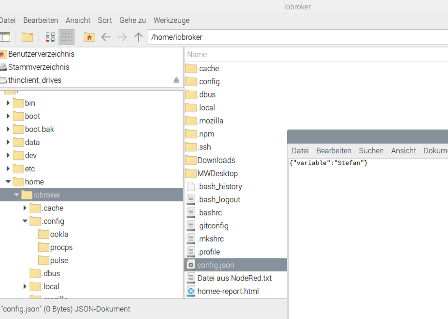Select thinclient_drives in the places list

coord(35,80)
